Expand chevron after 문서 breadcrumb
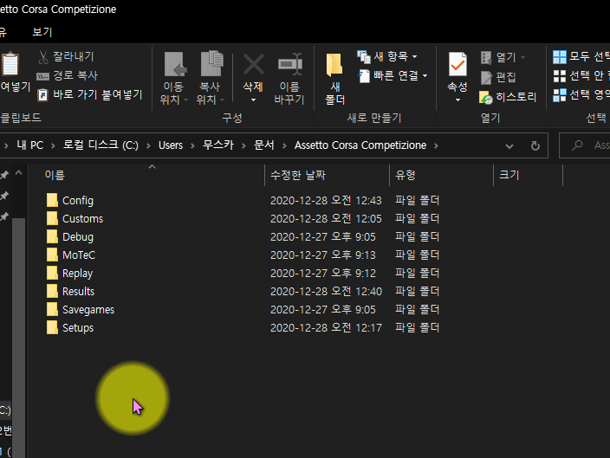610x458 pixels. click(x=284, y=145)
